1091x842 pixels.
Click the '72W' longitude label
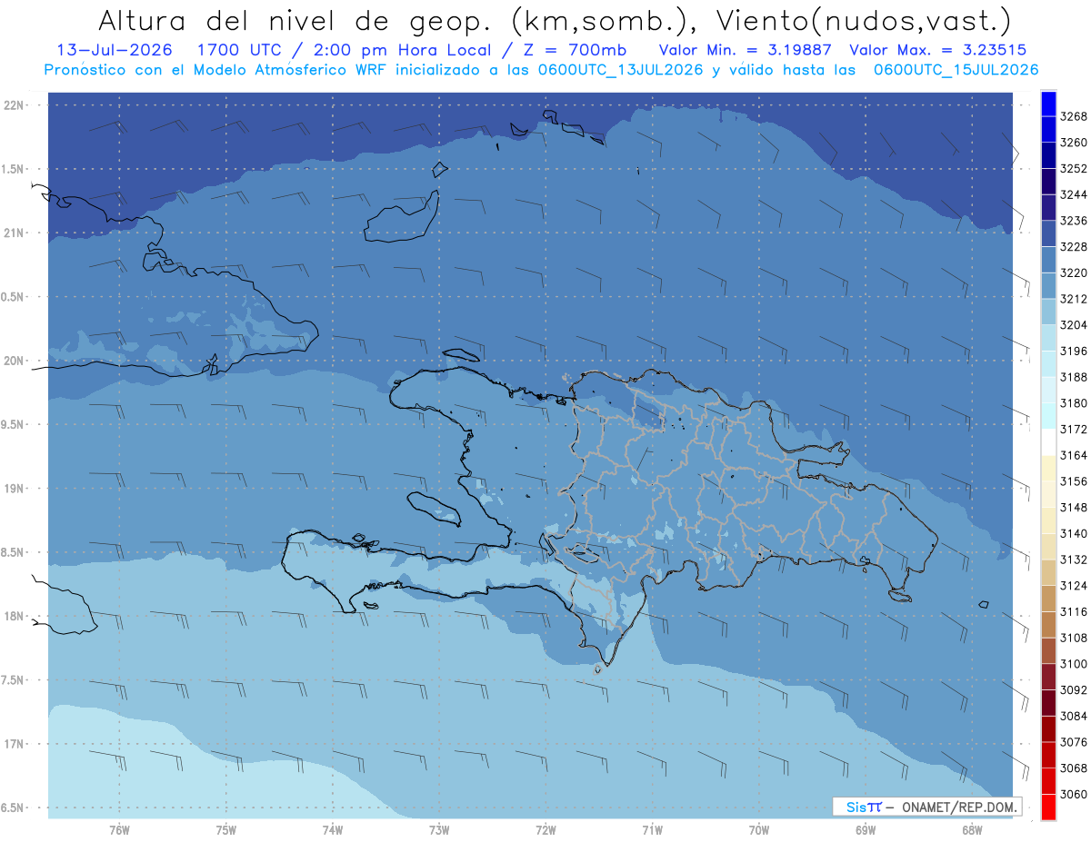[545, 830]
